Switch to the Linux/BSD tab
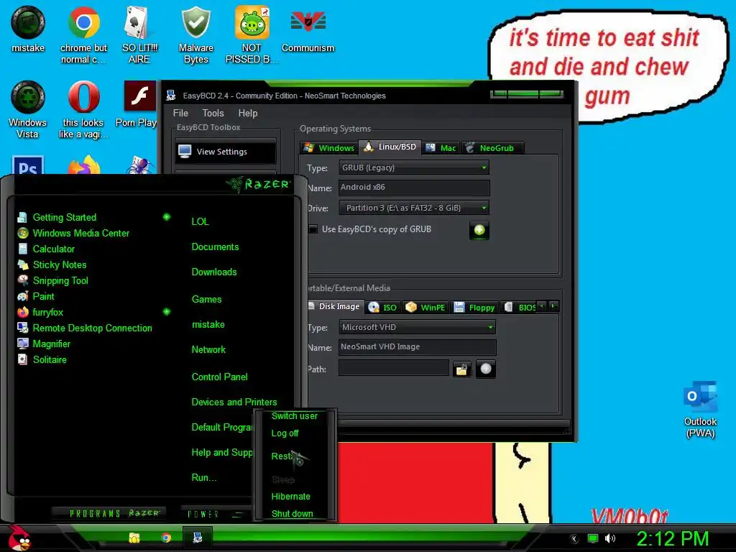The width and height of the screenshot is (736, 552). click(x=390, y=147)
